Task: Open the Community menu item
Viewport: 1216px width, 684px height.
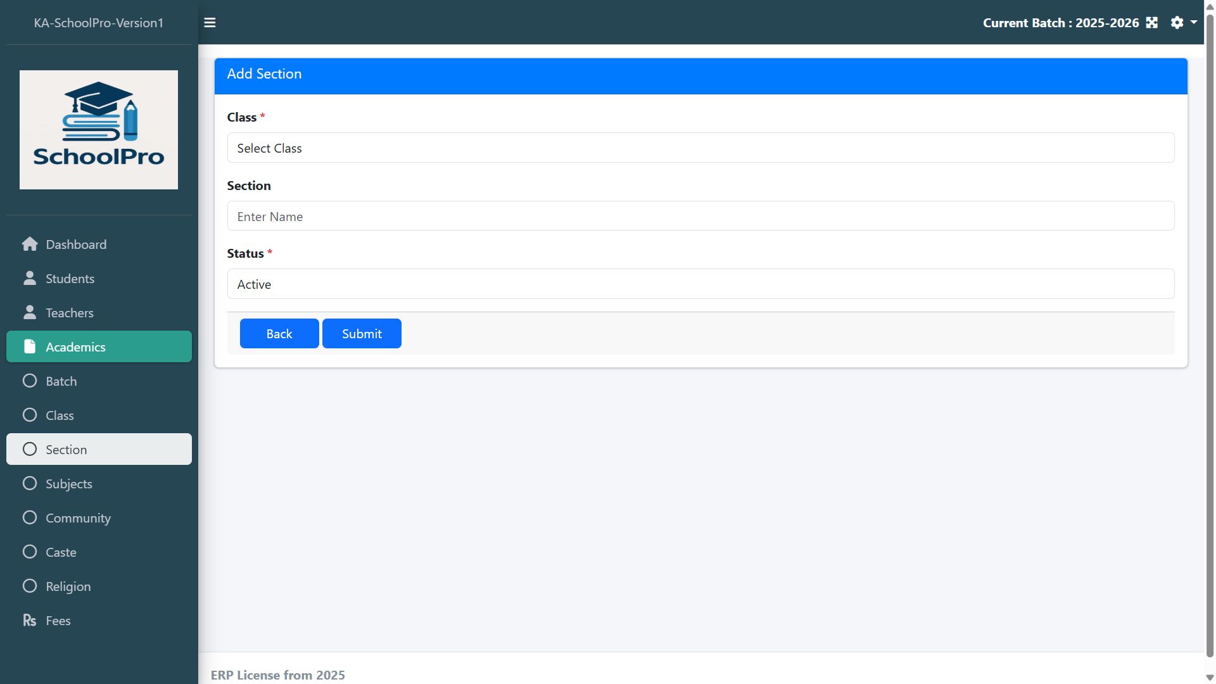Action: 78,518
